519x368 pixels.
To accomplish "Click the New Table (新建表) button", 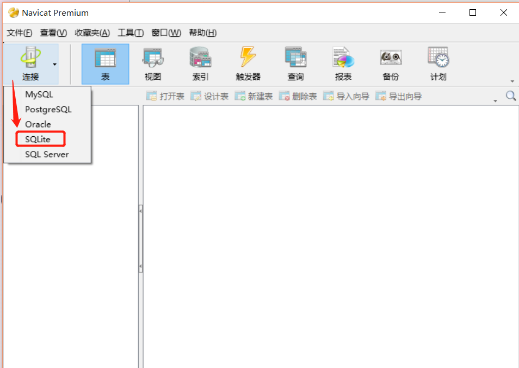I will [254, 96].
